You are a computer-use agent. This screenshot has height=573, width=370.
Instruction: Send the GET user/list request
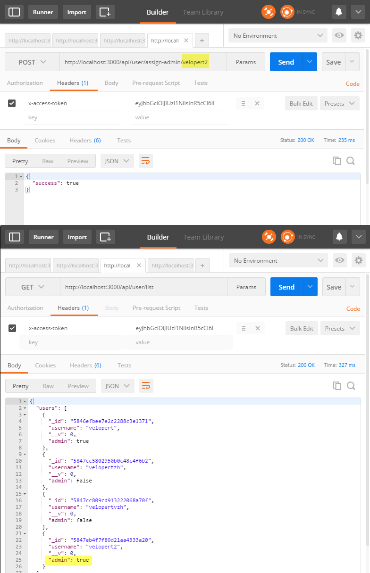pos(286,287)
